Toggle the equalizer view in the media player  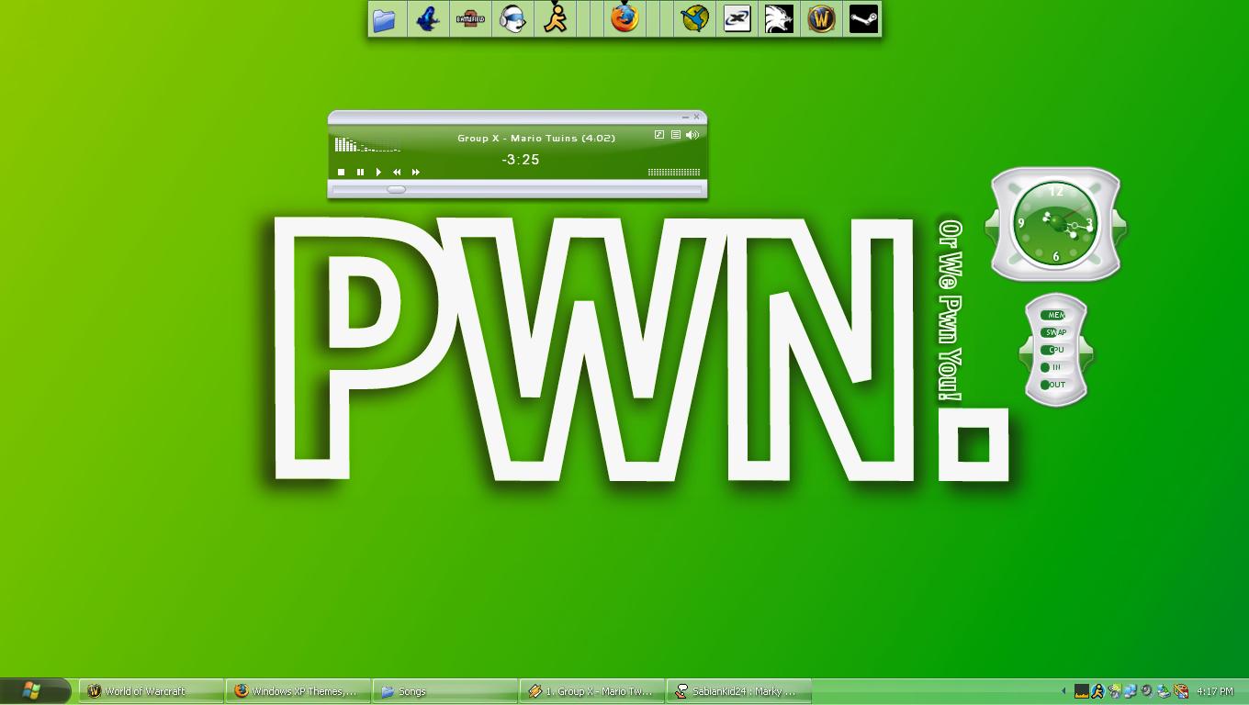(x=658, y=135)
